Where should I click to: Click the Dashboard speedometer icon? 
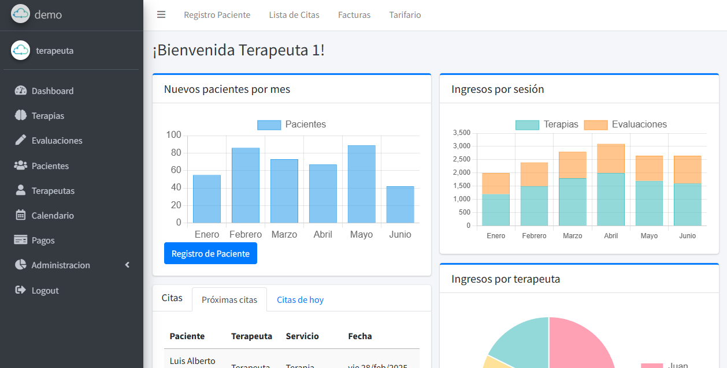(21, 91)
